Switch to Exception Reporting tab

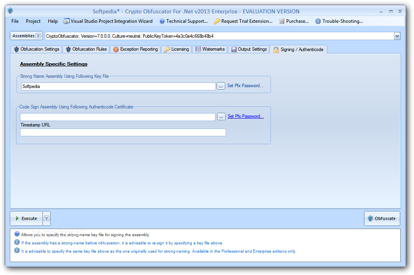136,49
